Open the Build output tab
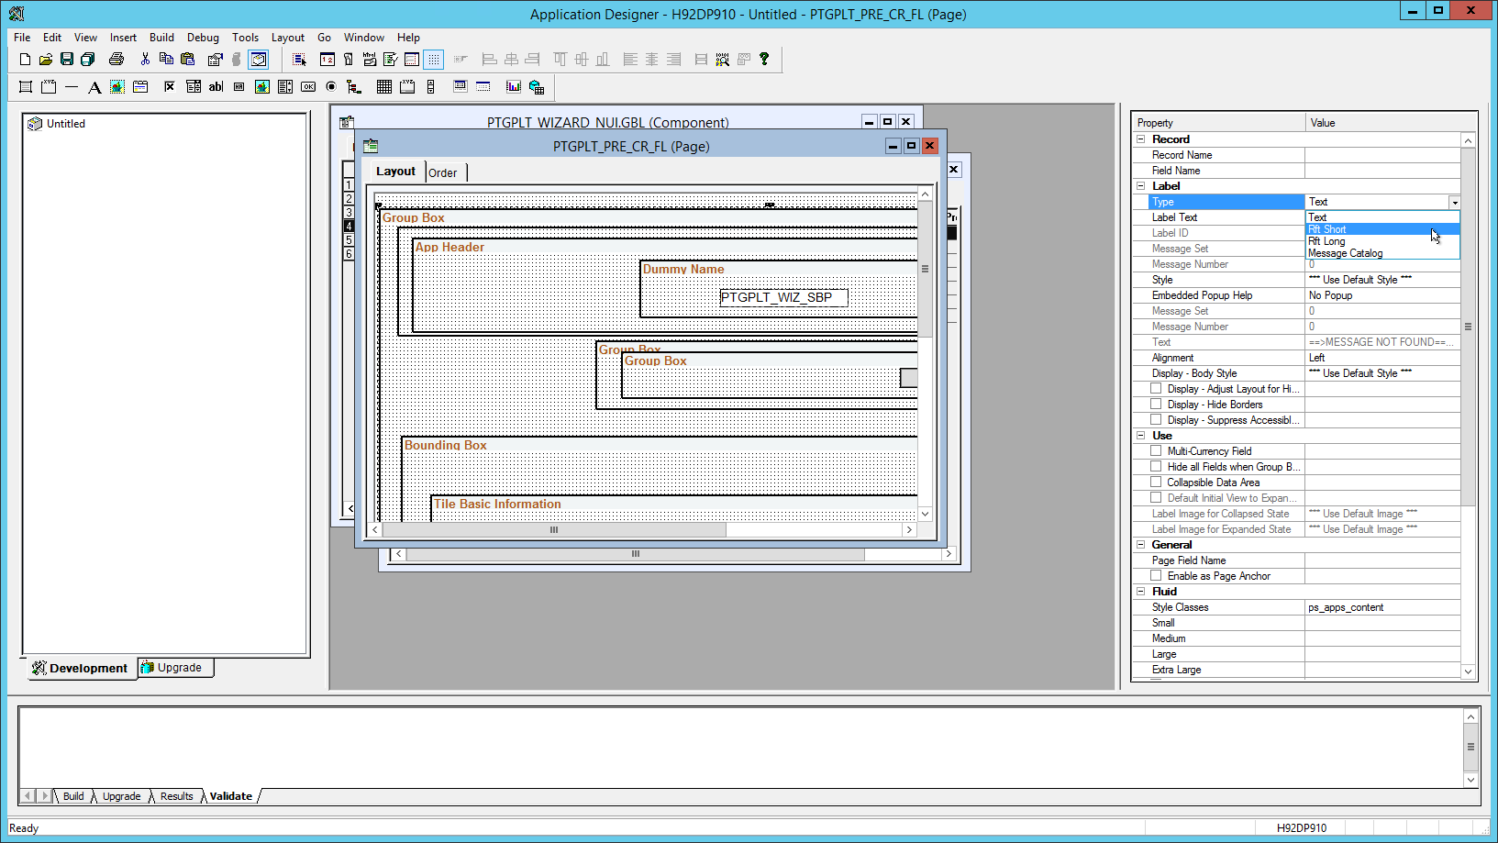 pos(73,796)
